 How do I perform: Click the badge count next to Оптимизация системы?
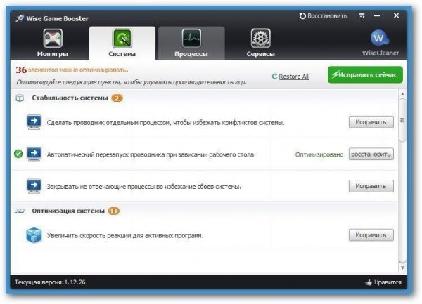tap(113, 211)
